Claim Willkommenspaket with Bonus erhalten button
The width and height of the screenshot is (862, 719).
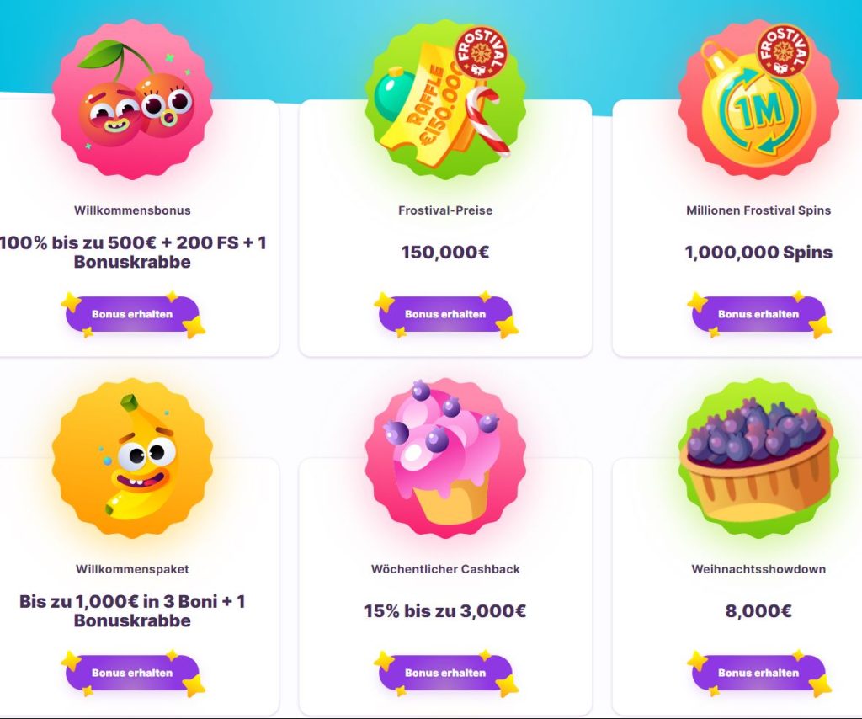(x=132, y=673)
